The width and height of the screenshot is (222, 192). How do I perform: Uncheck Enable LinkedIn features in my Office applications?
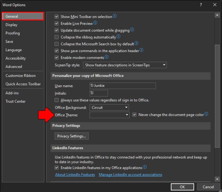pos(57,168)
